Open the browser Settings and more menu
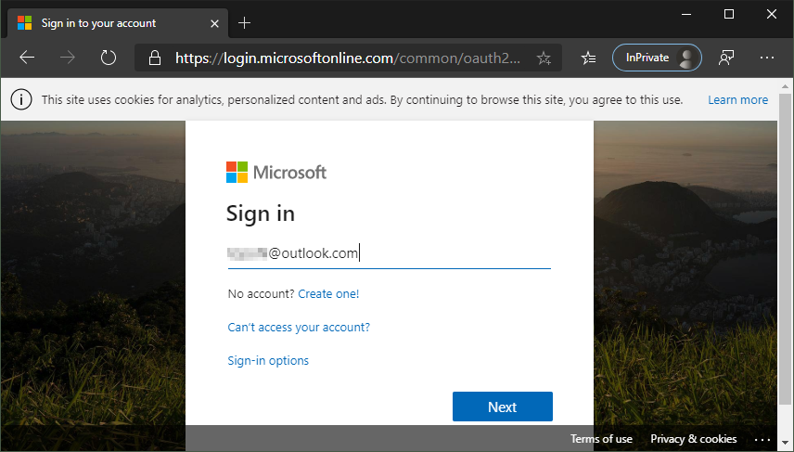Screen dimensions: 794x452 tap(767, 58)
